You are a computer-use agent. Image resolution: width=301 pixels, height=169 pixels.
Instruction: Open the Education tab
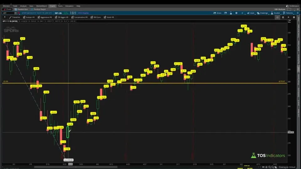coord(69,6)
